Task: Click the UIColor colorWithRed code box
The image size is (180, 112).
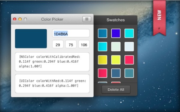Action: tap(52, 84)
